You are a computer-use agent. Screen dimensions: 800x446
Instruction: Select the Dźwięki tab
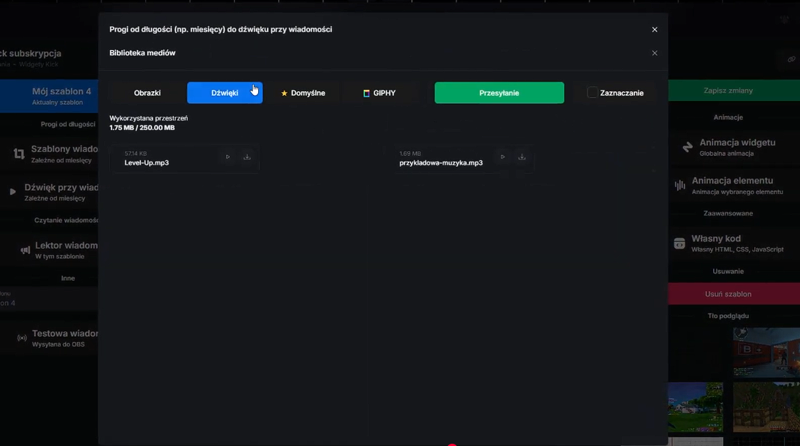(225, 93)
